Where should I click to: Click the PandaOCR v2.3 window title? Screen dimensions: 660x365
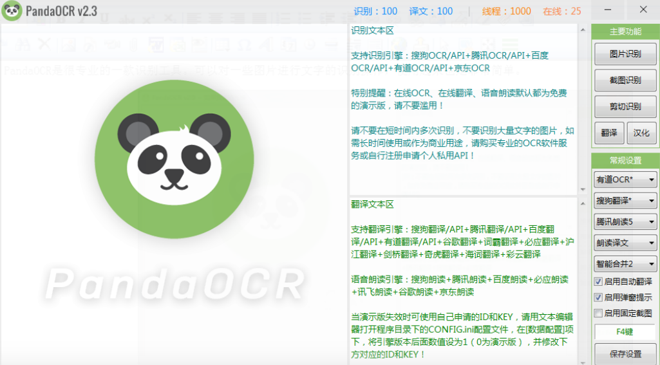[61, 11]
